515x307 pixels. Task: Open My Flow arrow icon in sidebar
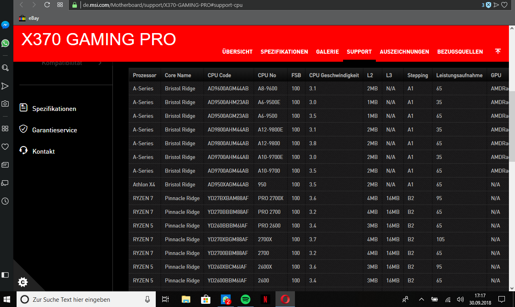(x=5, y=86)
